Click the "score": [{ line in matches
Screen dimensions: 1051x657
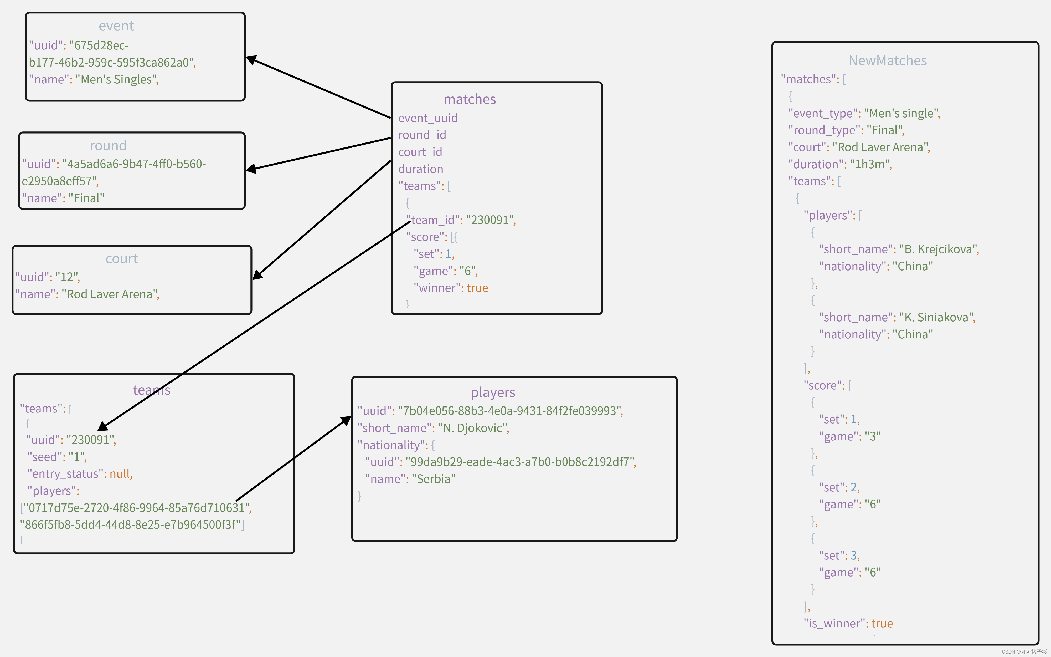432,237
